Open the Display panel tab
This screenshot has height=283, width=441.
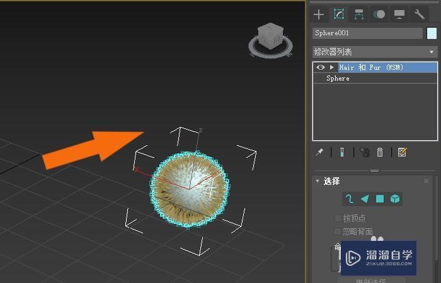click(x=399, y=14)
